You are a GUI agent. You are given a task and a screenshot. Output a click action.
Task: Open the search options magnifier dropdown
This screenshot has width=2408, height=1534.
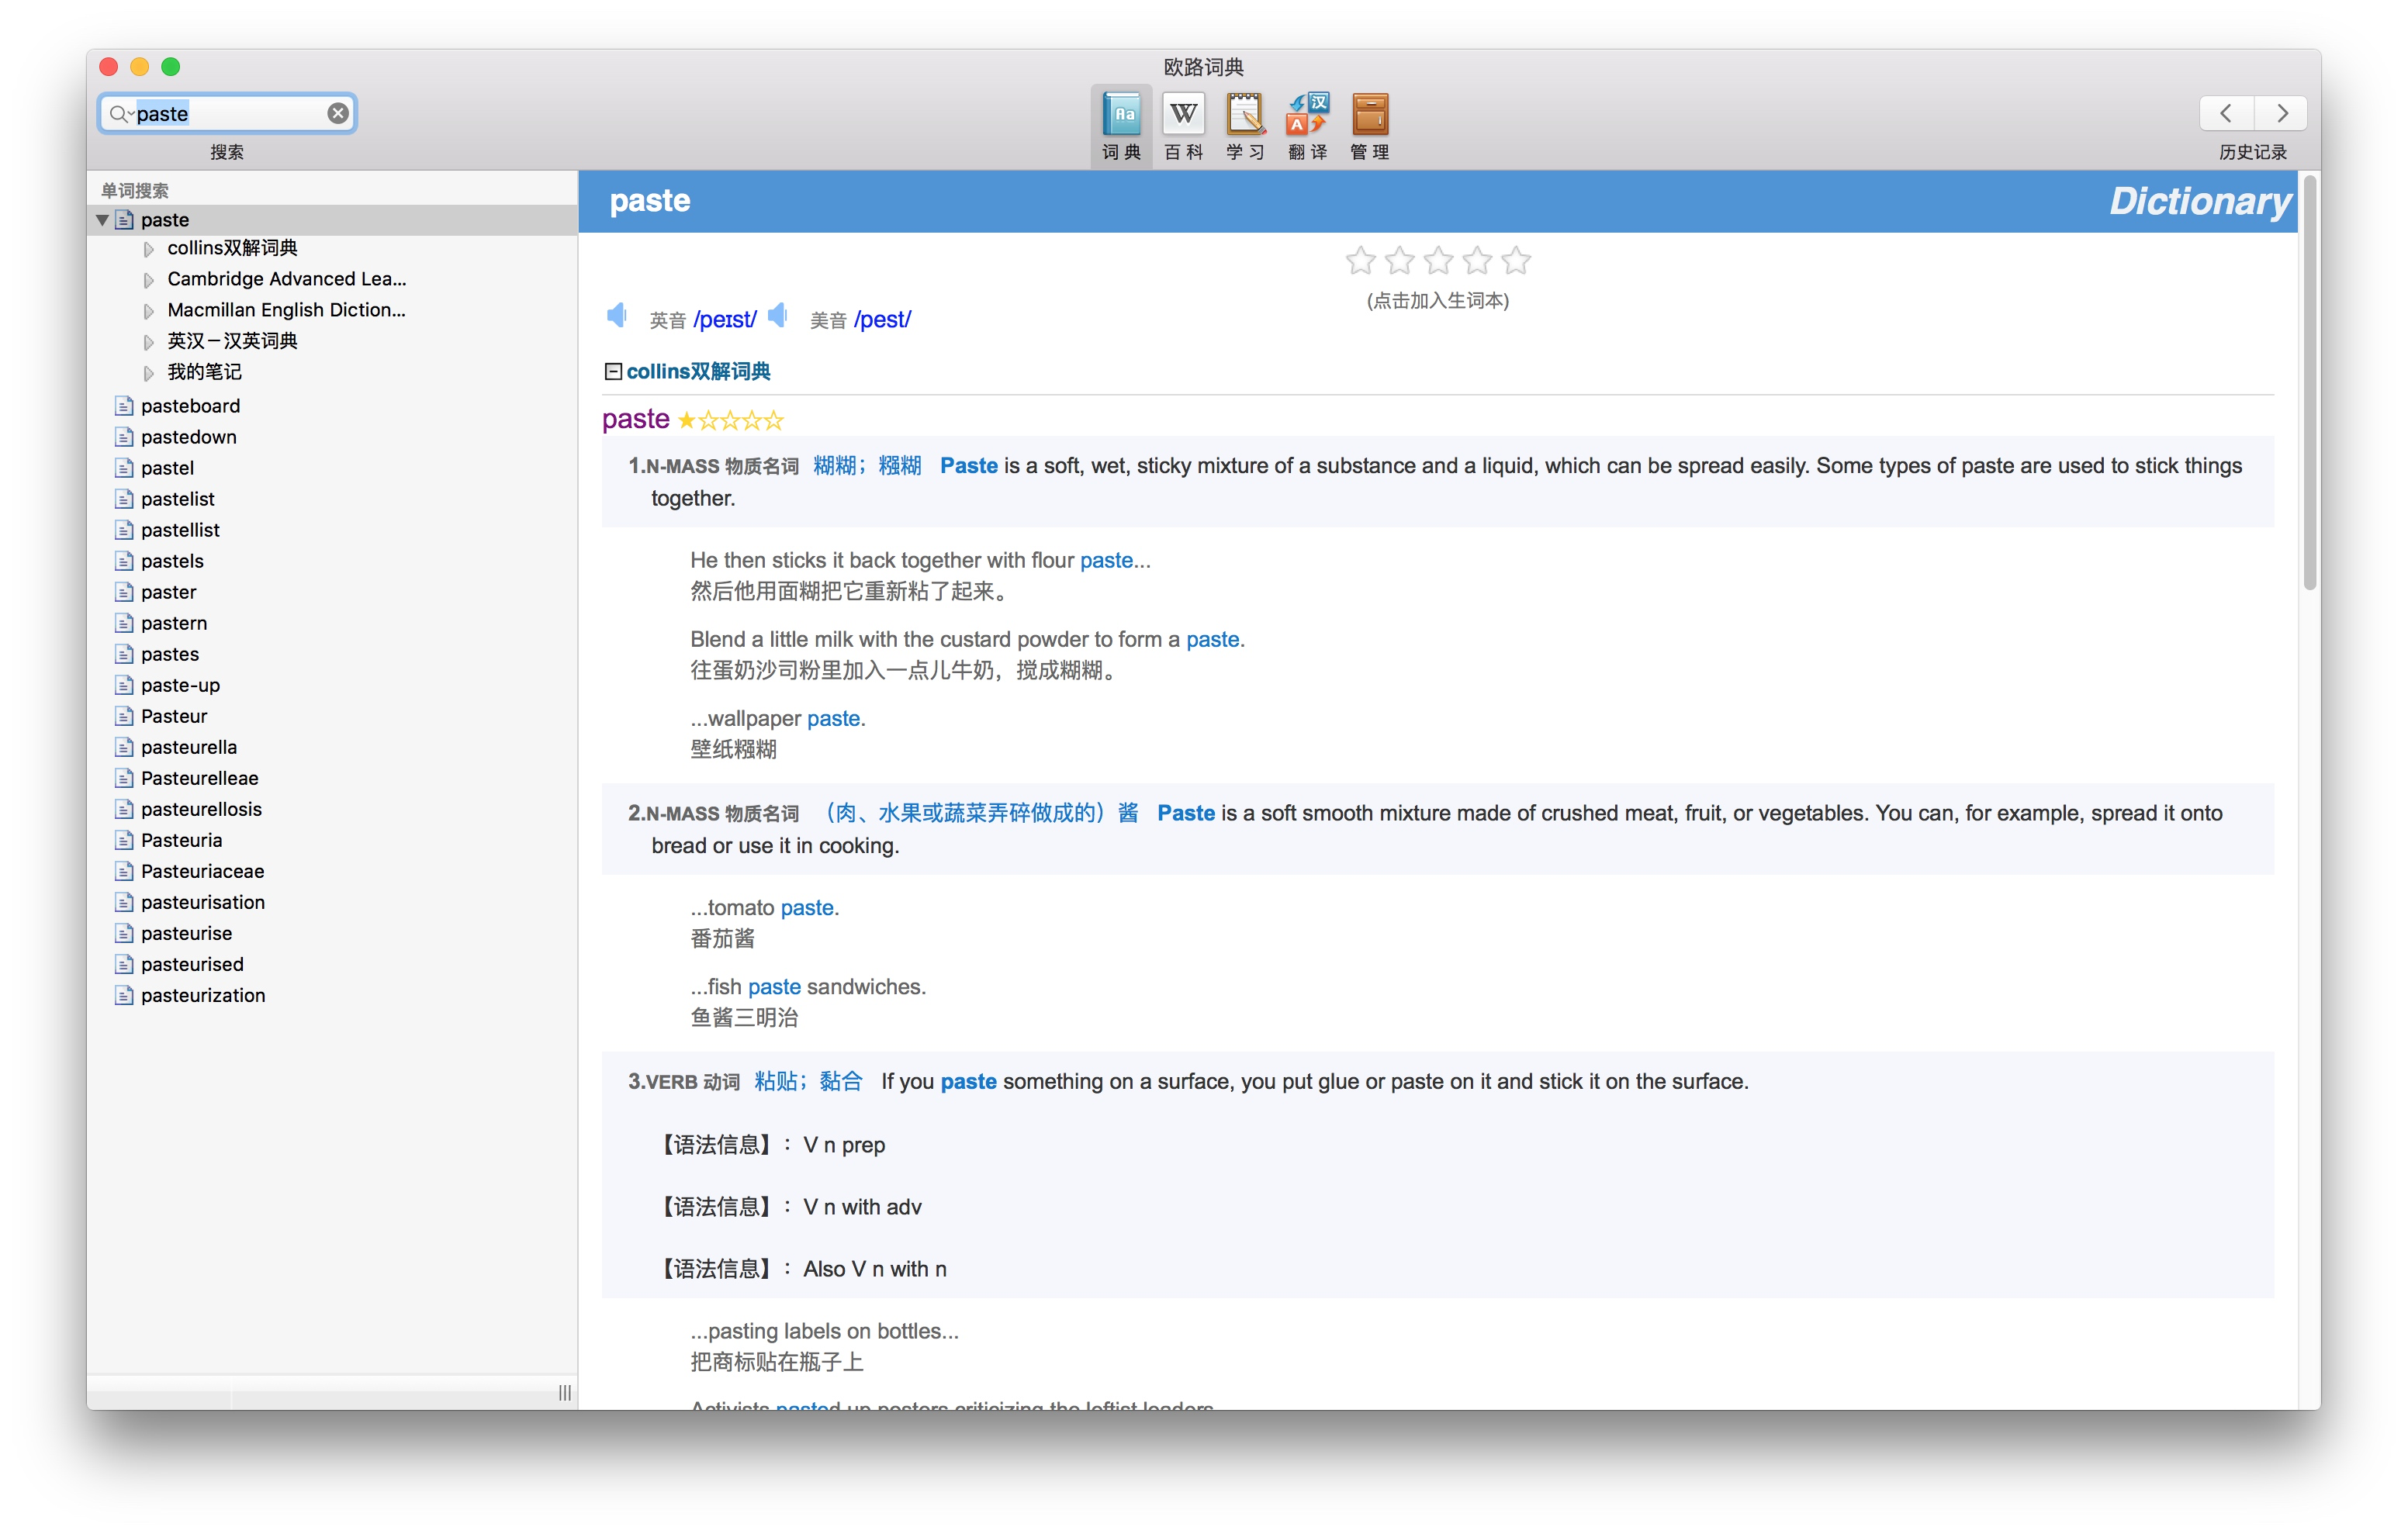(x=121, y=114)
